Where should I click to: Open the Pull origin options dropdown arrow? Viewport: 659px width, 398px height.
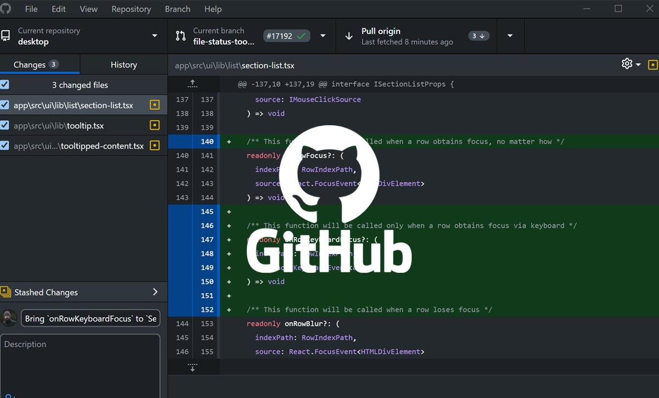510,36
